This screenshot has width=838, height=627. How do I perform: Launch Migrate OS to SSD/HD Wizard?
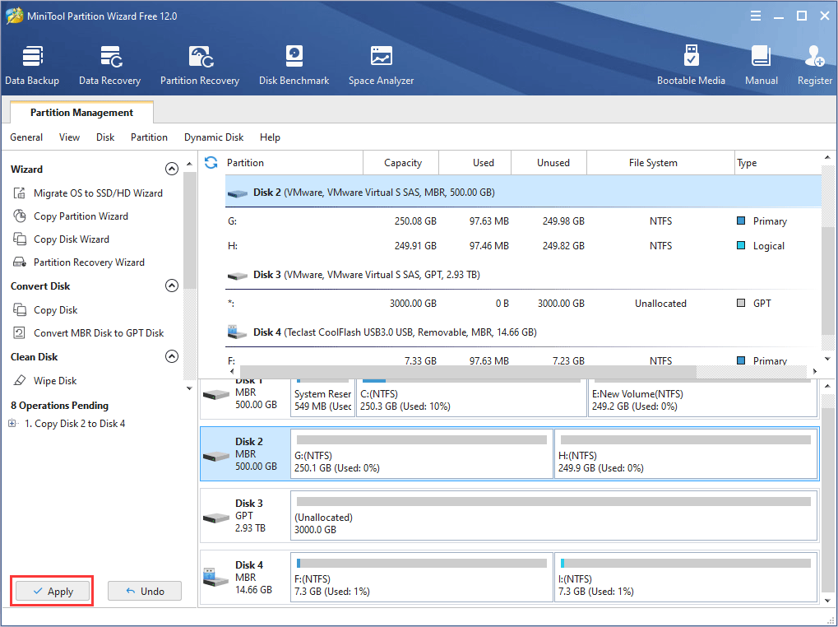[x=98, y=193]
